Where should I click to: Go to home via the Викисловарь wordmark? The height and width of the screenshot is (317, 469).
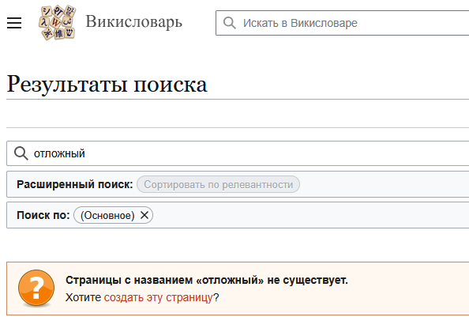(133, 22)
